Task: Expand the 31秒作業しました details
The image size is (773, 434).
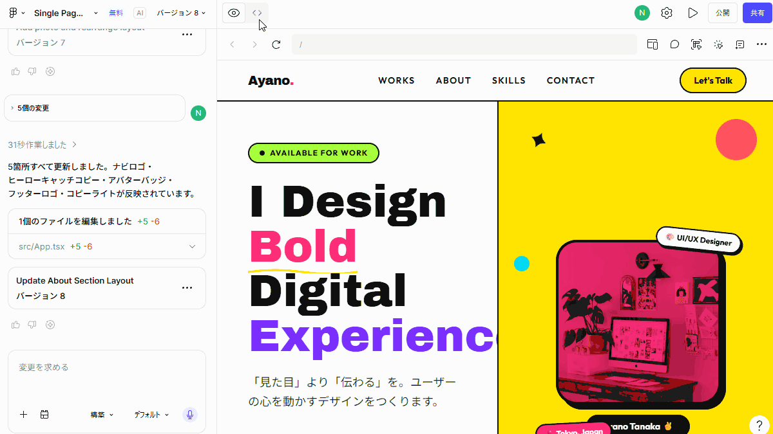Action: [x=43, y=145]
